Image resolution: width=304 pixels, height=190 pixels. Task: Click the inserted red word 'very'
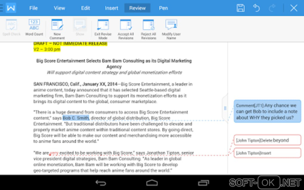point(54,153)
